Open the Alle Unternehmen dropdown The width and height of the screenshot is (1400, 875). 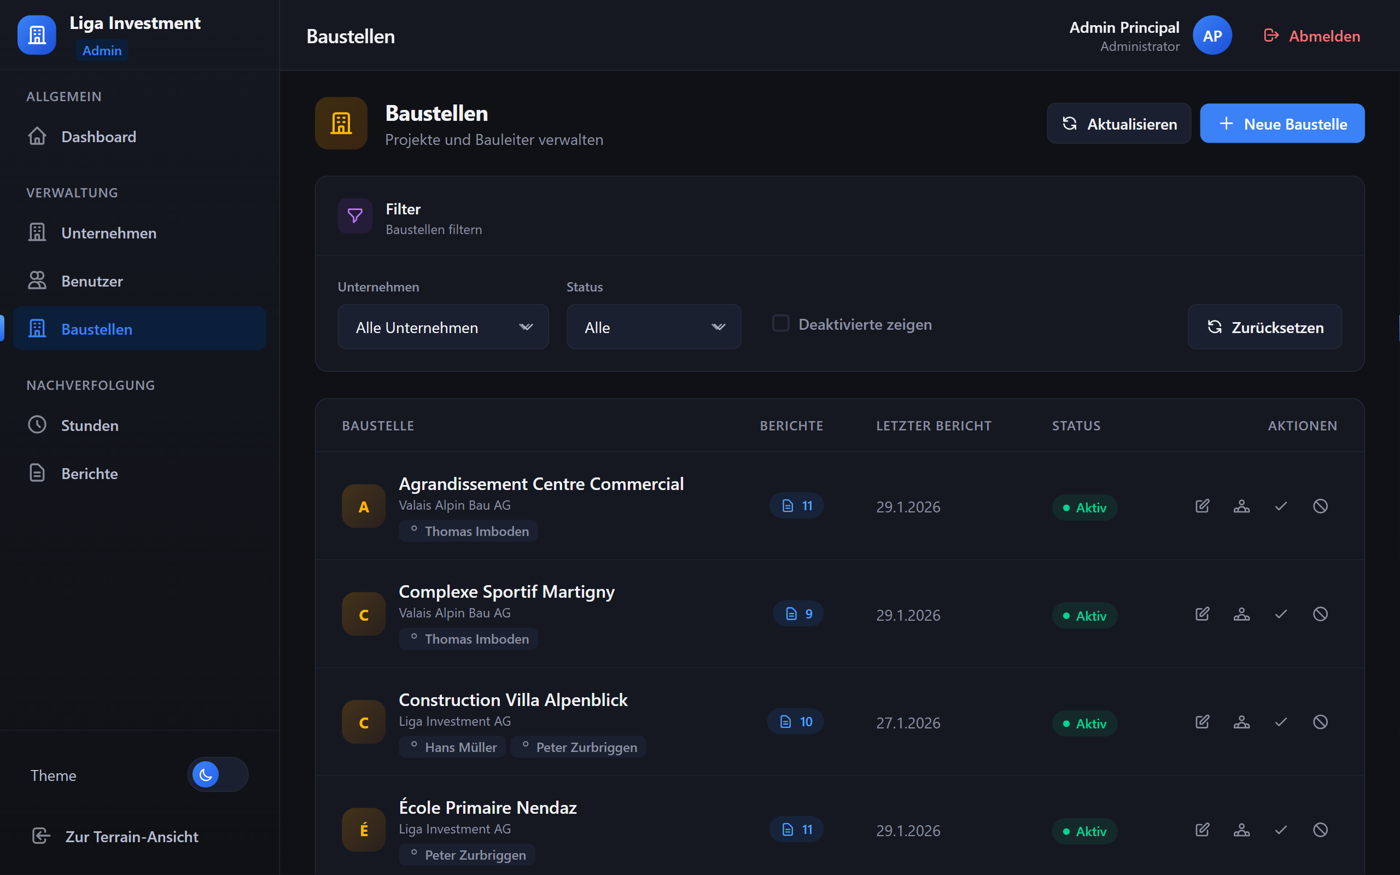(x=442, y=327)
